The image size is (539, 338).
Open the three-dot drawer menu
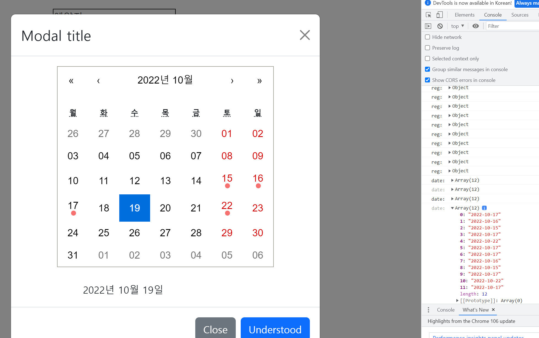pos(428,310)
